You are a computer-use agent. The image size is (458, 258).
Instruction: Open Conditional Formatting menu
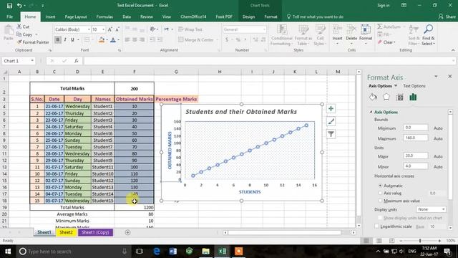point(281,35)
